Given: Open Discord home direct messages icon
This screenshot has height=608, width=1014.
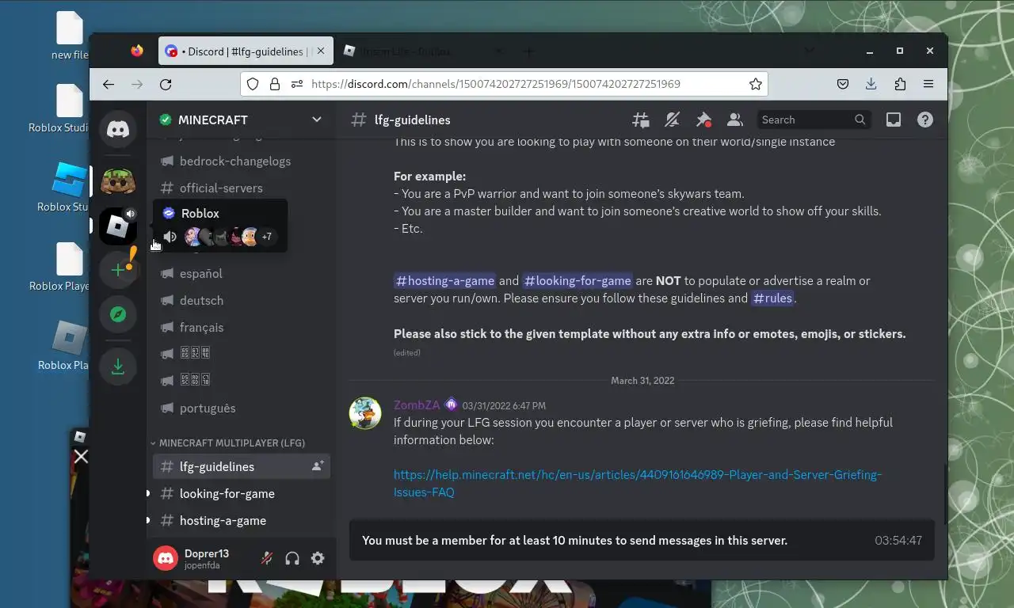Looking at the screenshot, I should click(118, 130).
